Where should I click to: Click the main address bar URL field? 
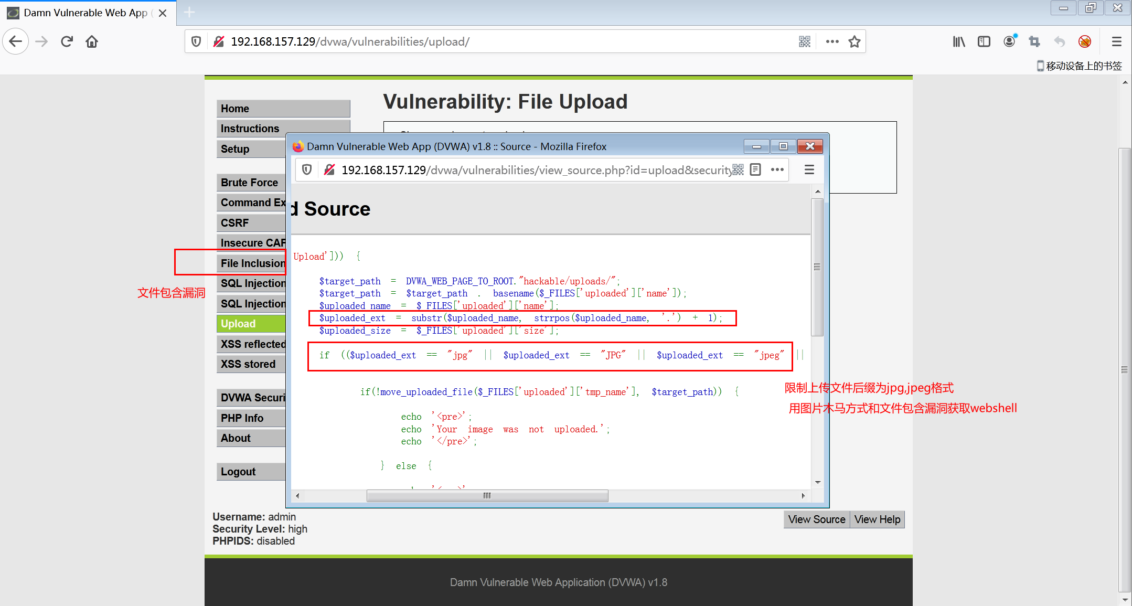pos(472,41)
